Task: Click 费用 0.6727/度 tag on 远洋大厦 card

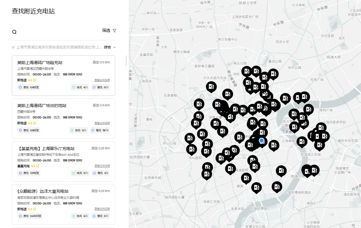Action: [x=30, y=216]
